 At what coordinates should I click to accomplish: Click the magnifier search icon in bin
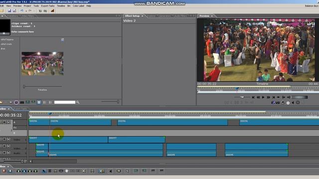pyautogui.click(x=78, y=102)
